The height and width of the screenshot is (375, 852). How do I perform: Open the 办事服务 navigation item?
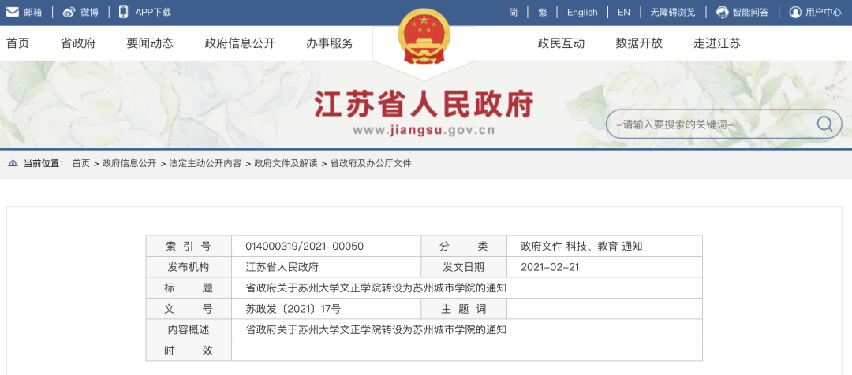tap(330, 43)
